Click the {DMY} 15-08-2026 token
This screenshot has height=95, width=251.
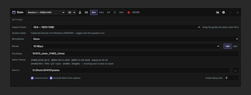tap(81, 60)
